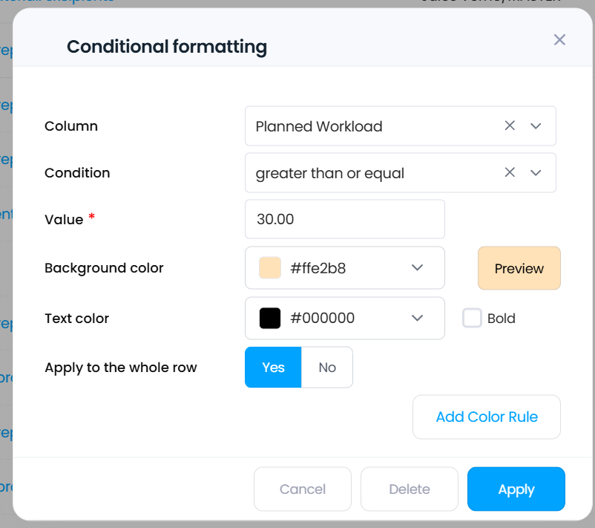Click the Add Color Rule button
Viewport: 595px width, 528px height.
486,417
